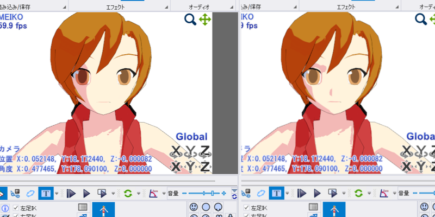Toggle first 左足IK checkbox in left window

tap(16, 208)
